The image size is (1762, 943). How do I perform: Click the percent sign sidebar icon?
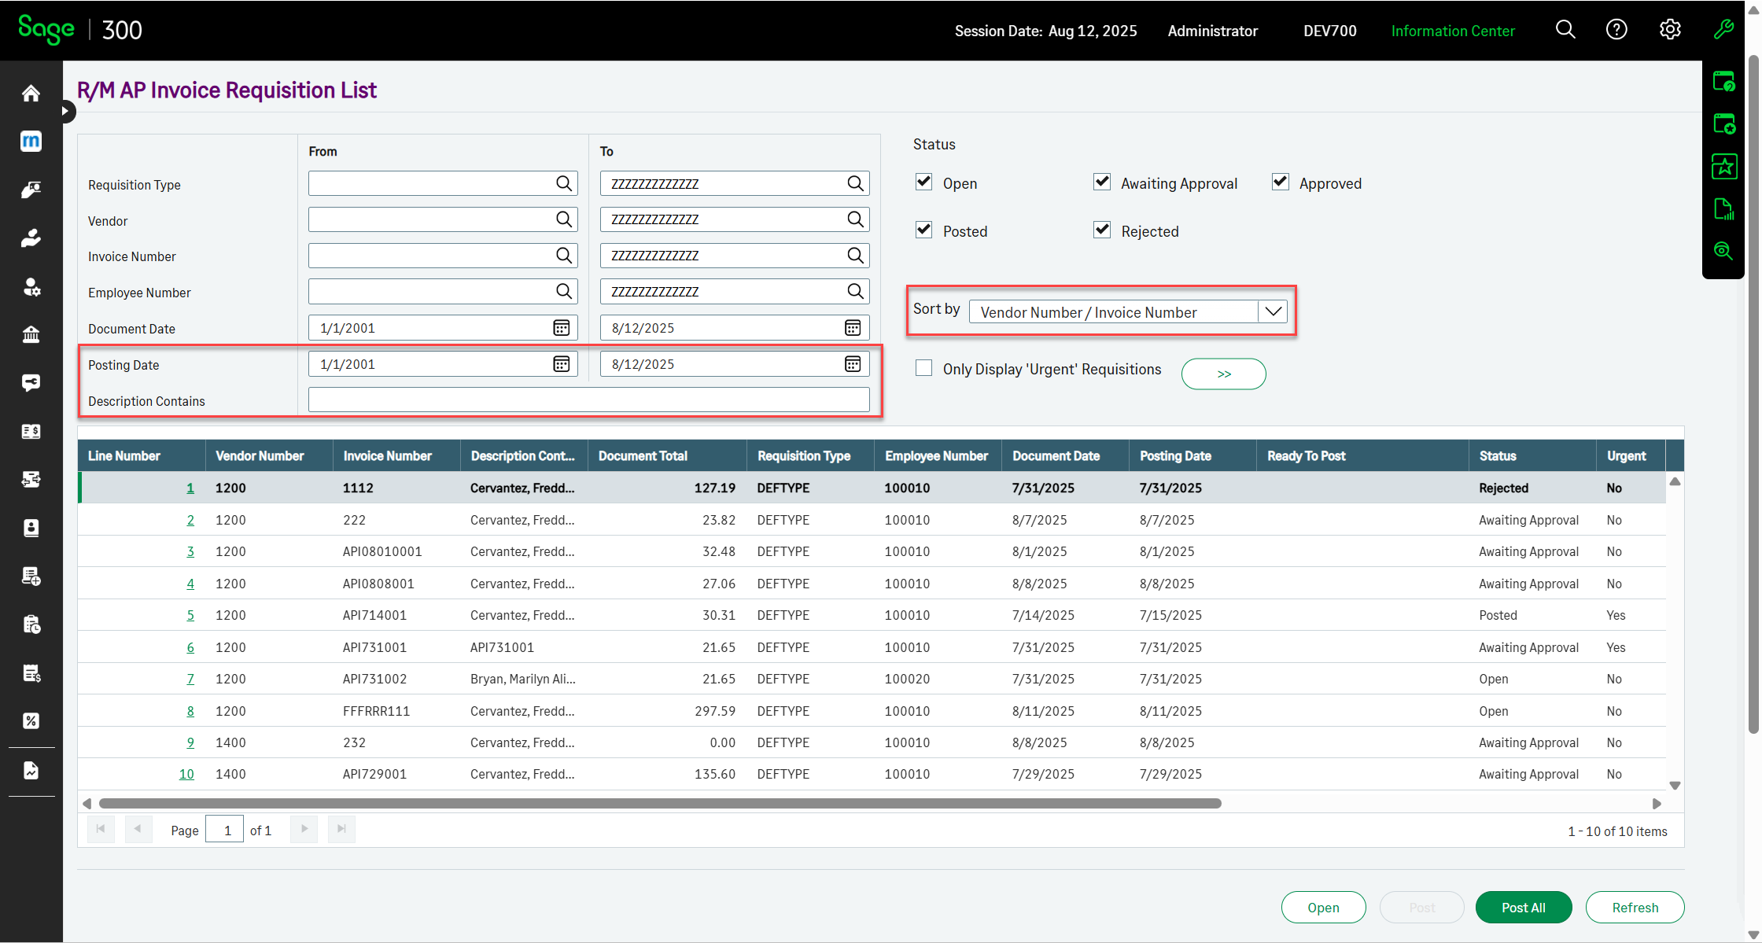[x=31, y=720]
